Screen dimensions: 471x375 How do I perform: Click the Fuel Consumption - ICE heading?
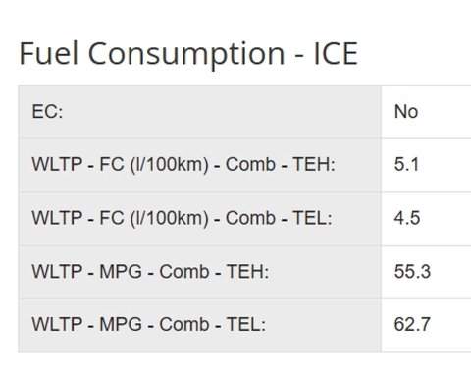[x=188, y=53]
